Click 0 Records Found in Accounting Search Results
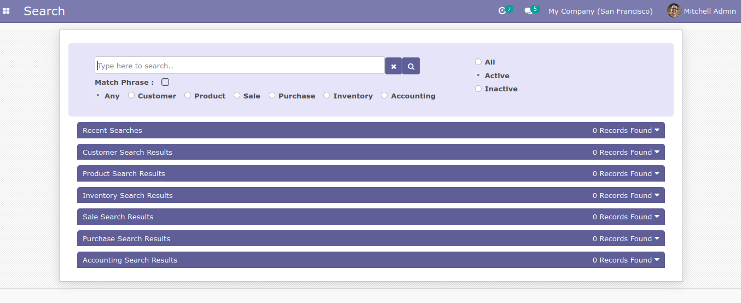Viewport: 741px width, 303px height. (622, 260)
